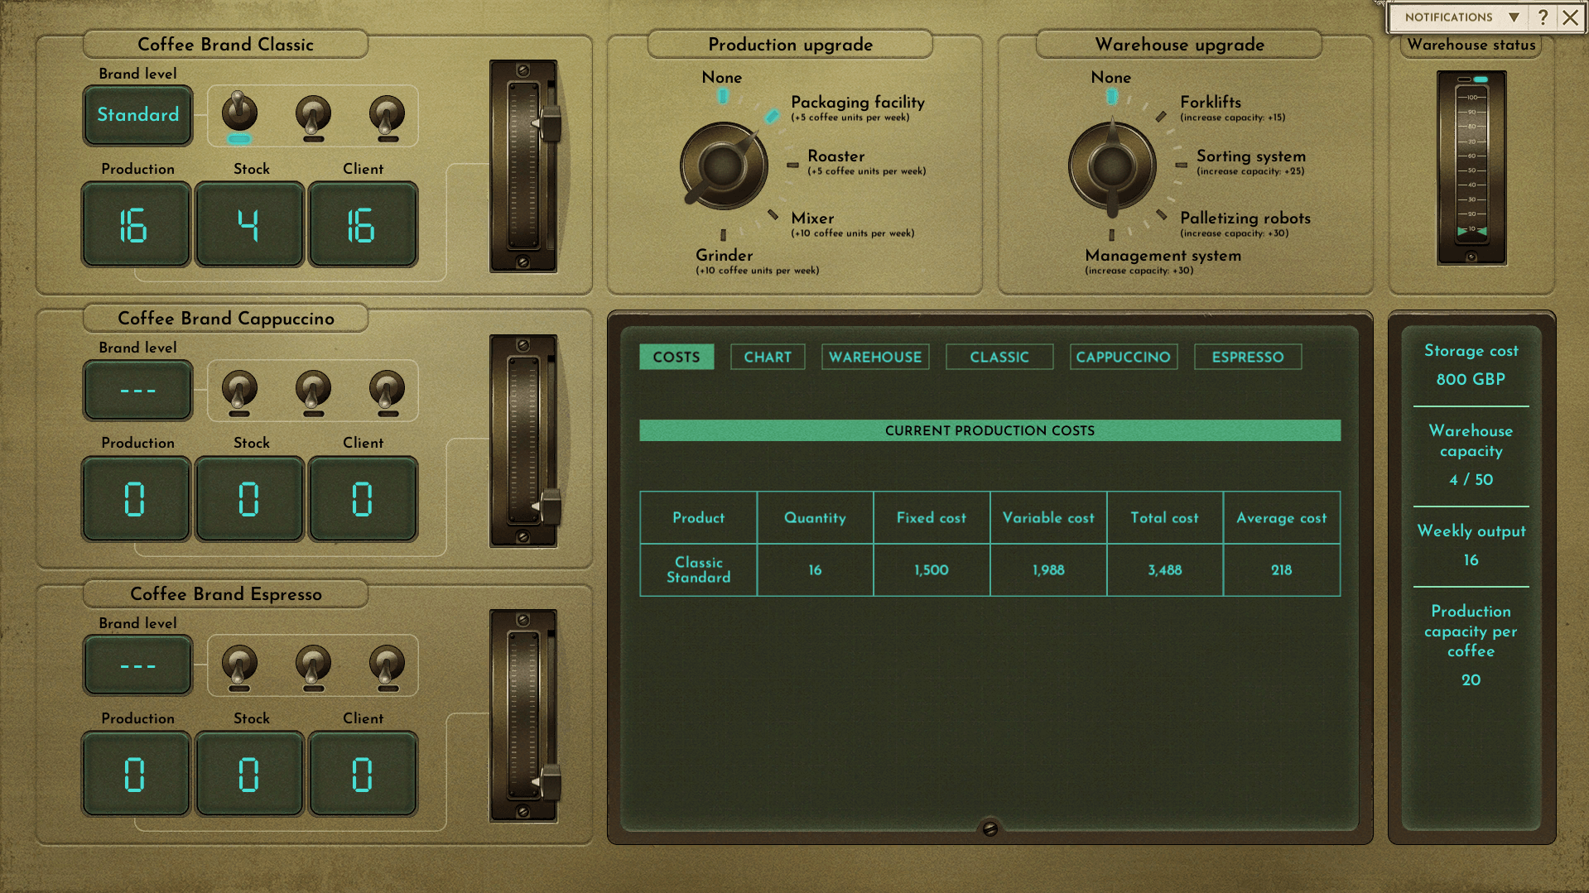The width and height of the screenshot is (1589, 893).
Task: Flip the third Espresso brand level switch
Action: pos(387,665)
